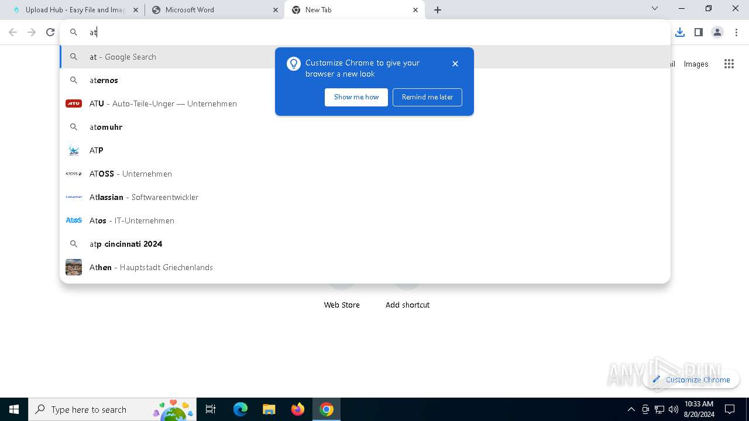Screen dimensions: 749x421
Task: Pick ATOSS Unternehmen suggestion
Action: pyautogui.click(x=365, y=174)
